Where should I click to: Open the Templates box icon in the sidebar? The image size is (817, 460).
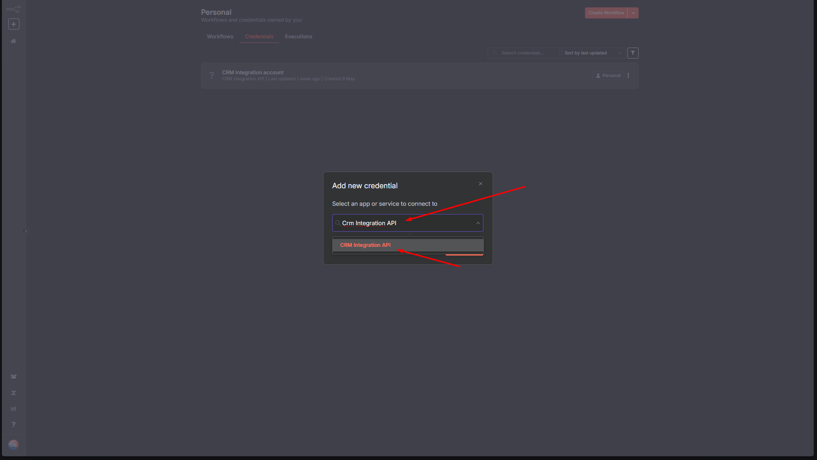coord(13,377)
